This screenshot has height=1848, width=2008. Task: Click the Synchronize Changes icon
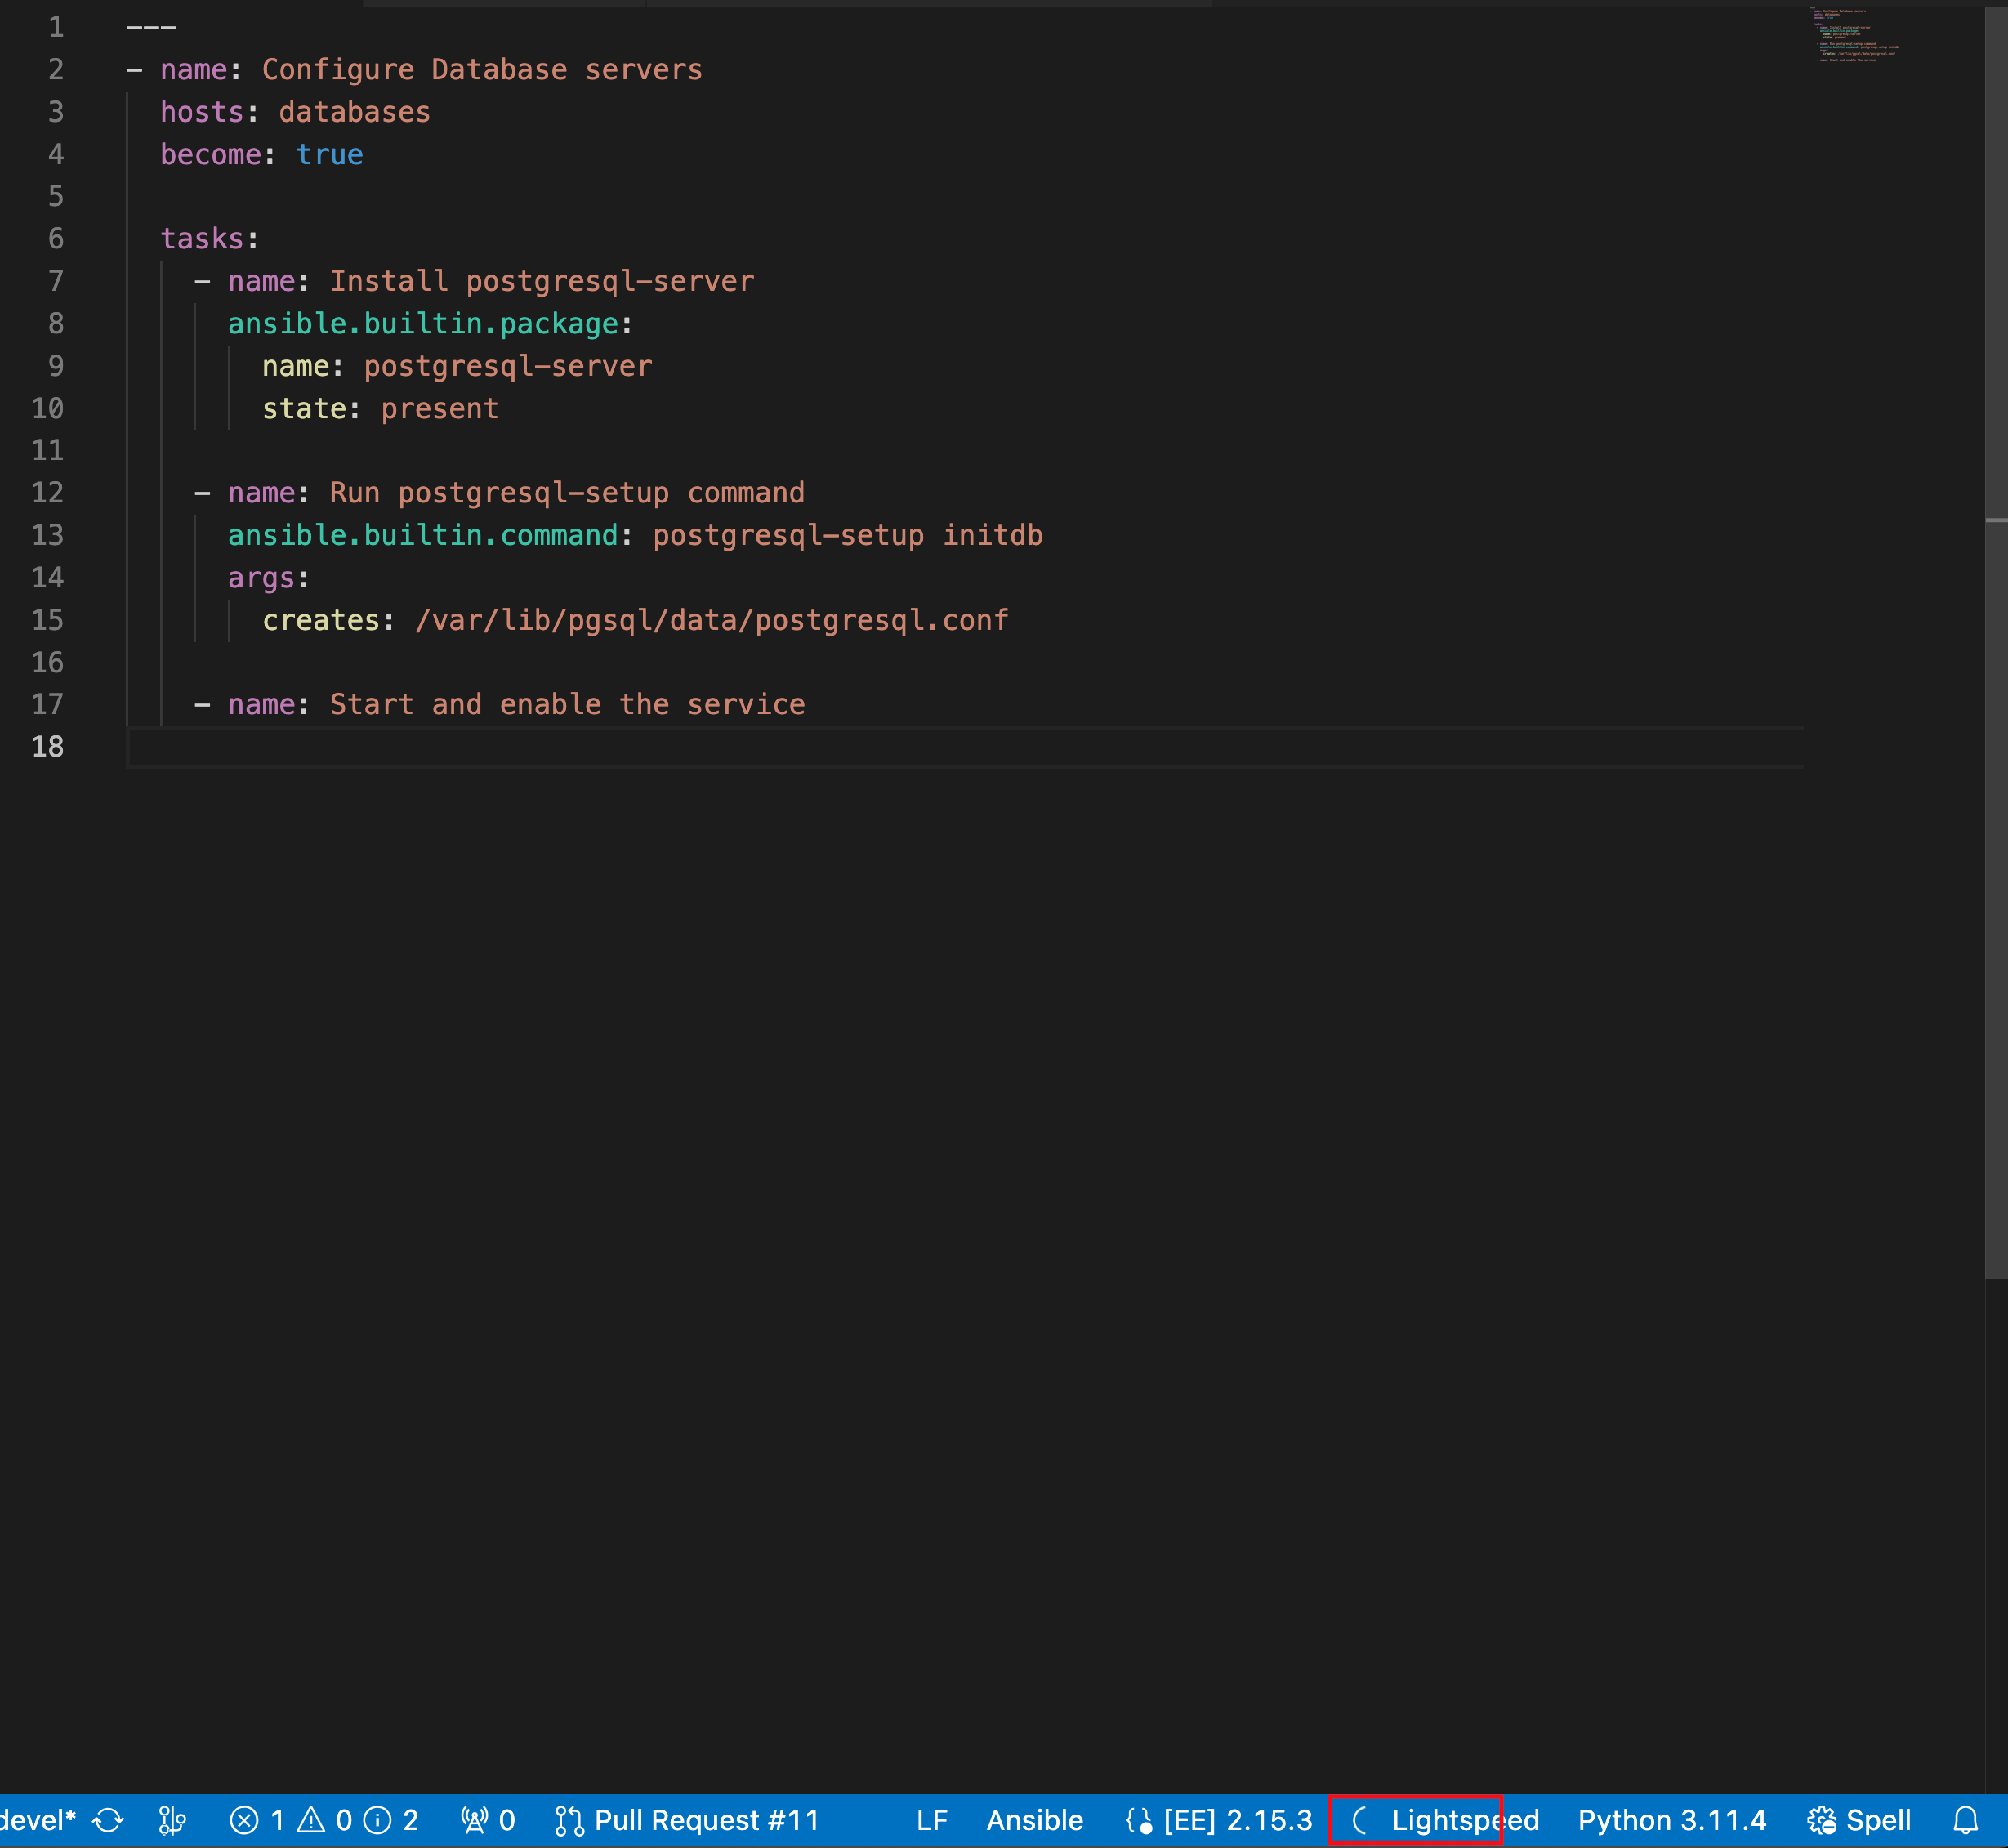tap(108, 1820)
